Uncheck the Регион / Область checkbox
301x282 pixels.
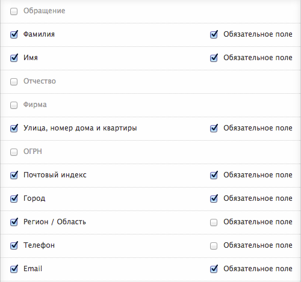click(x=14, y=222)
